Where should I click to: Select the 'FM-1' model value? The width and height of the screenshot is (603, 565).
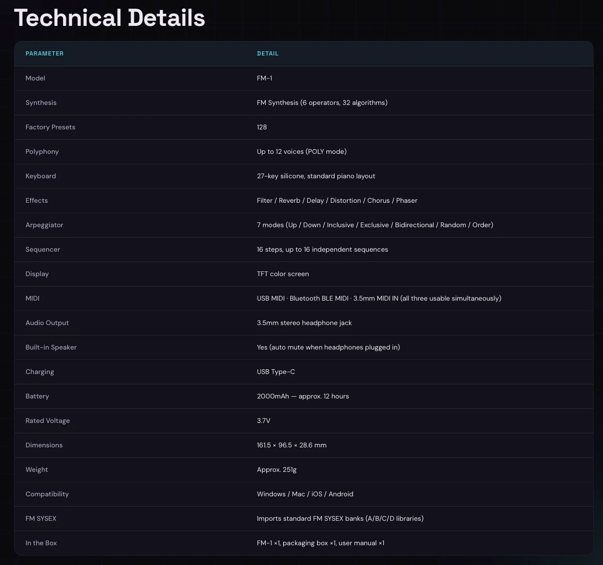pyautogui.click(x=264, y=78)
